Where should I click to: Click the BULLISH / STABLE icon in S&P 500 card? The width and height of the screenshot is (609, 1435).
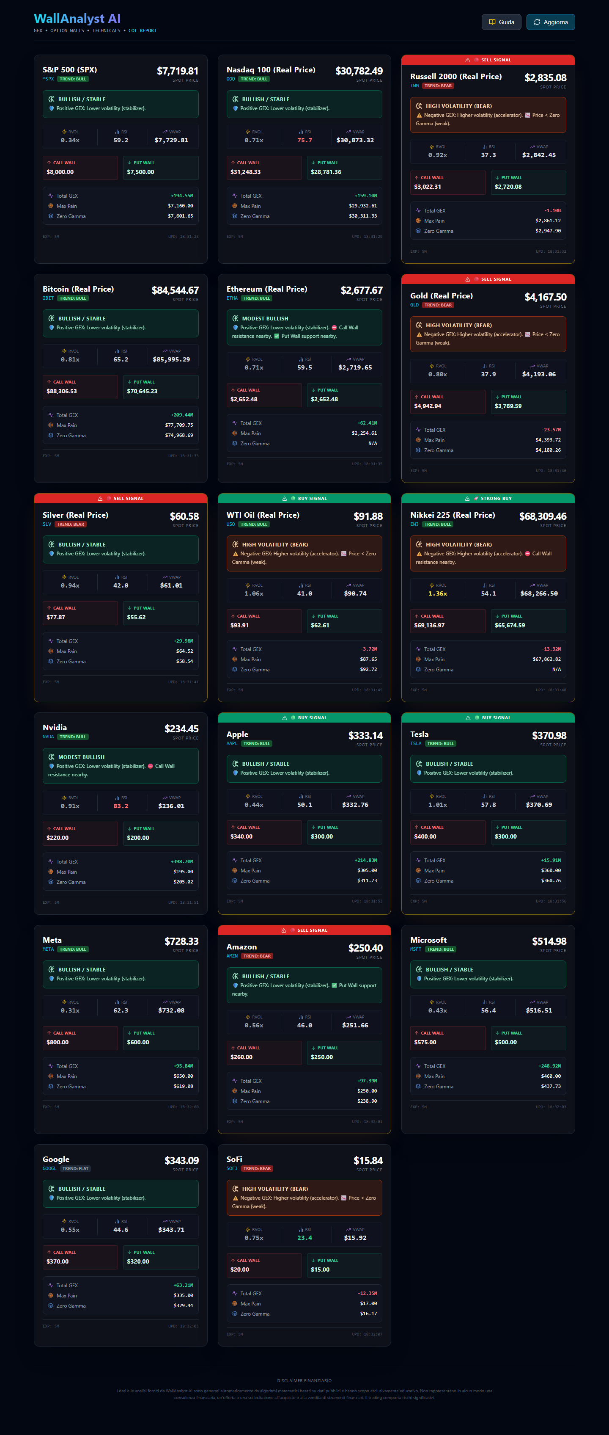51,99
